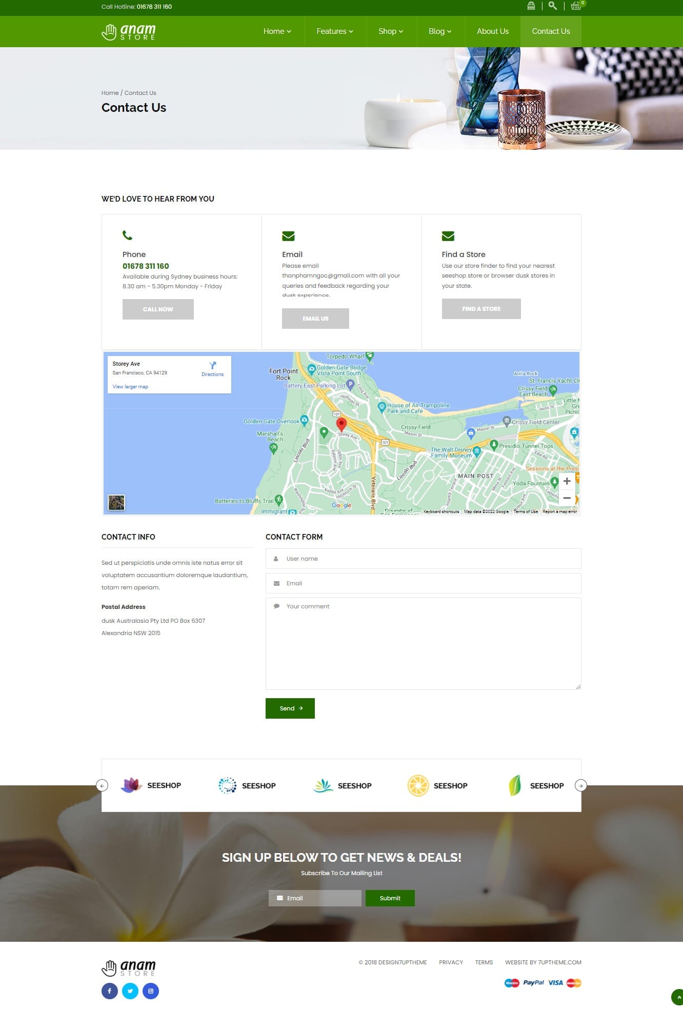Open the About Us menu item
Screen dimensions: 683x1009
[x=492, y=31]
